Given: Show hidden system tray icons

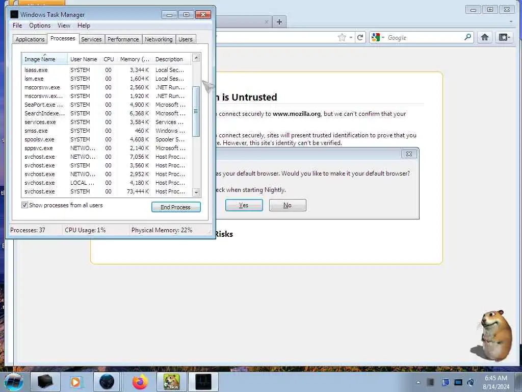Looking at the screenshot, I should point(418,382).
